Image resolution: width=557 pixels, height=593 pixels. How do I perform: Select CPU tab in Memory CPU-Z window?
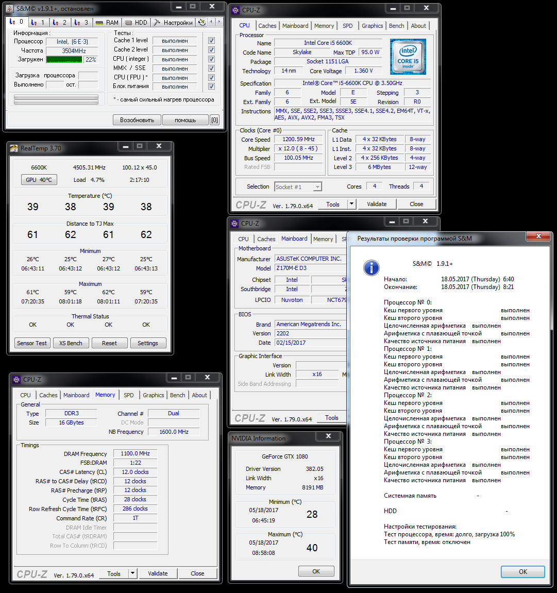tap(25, 395)
